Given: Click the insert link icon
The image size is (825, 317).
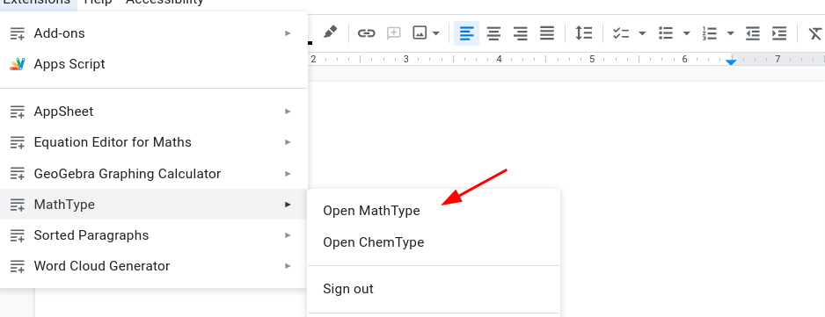Looking at the screenshot, I should [x=366, y=33].
